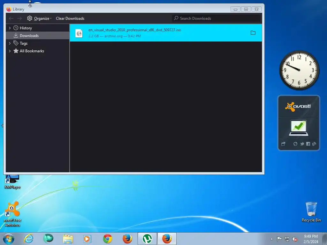Click Show desktop button at taskbar end
This screenshot has width=327, height=245.
(325, 239)
